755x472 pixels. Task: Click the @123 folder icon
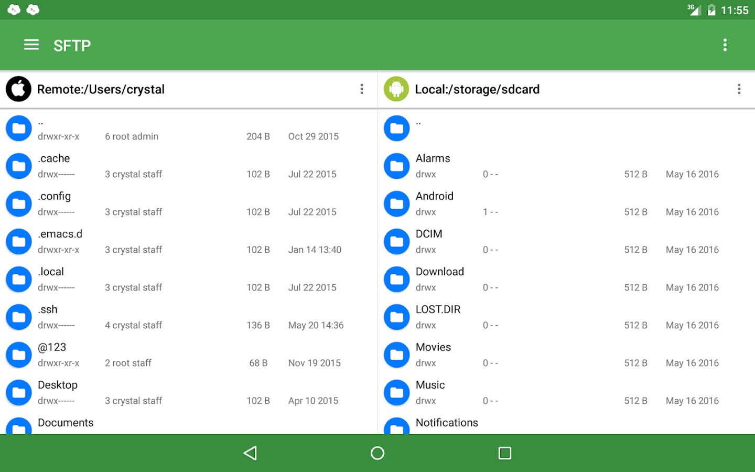pyautogui.click(x=19, y=355)
